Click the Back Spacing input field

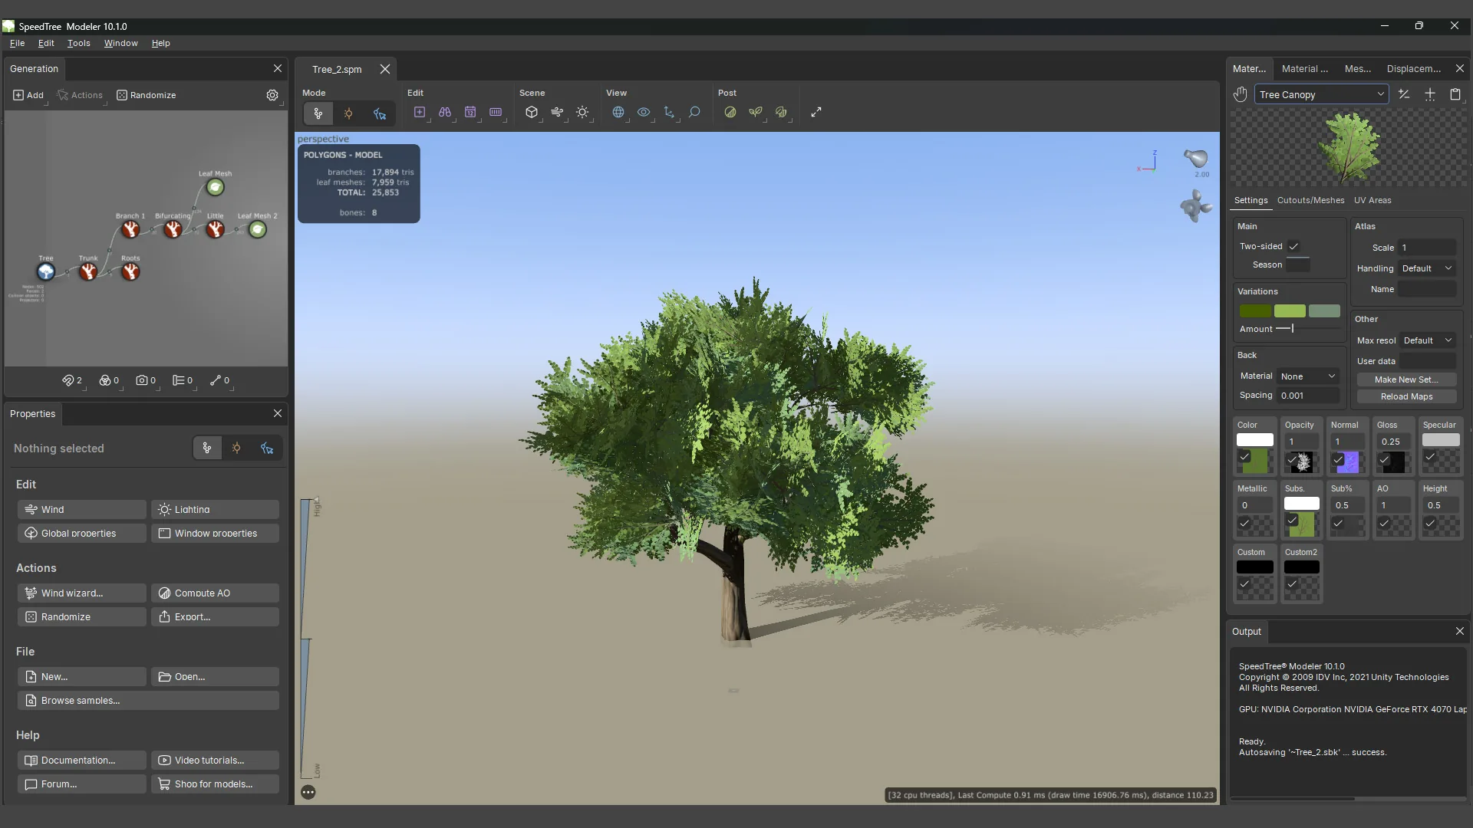[x=1307, y=396]
